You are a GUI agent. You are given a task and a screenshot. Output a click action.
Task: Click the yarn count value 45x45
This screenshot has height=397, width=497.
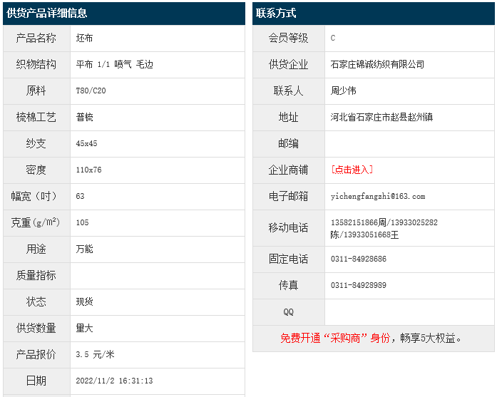(86, 143)
